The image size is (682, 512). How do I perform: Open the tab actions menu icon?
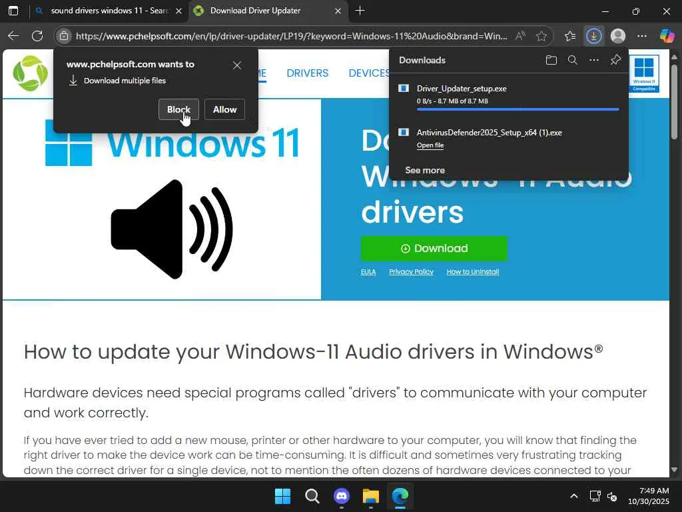tap(13, 11)
